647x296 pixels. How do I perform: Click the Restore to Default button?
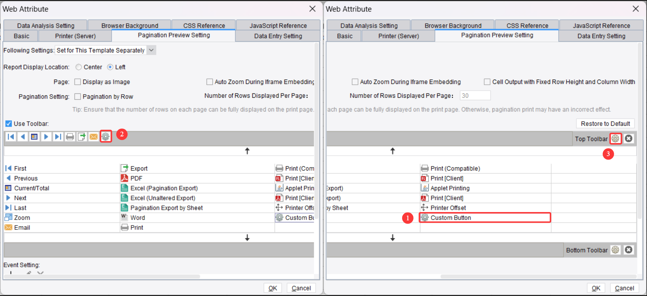tap(606, 124)
